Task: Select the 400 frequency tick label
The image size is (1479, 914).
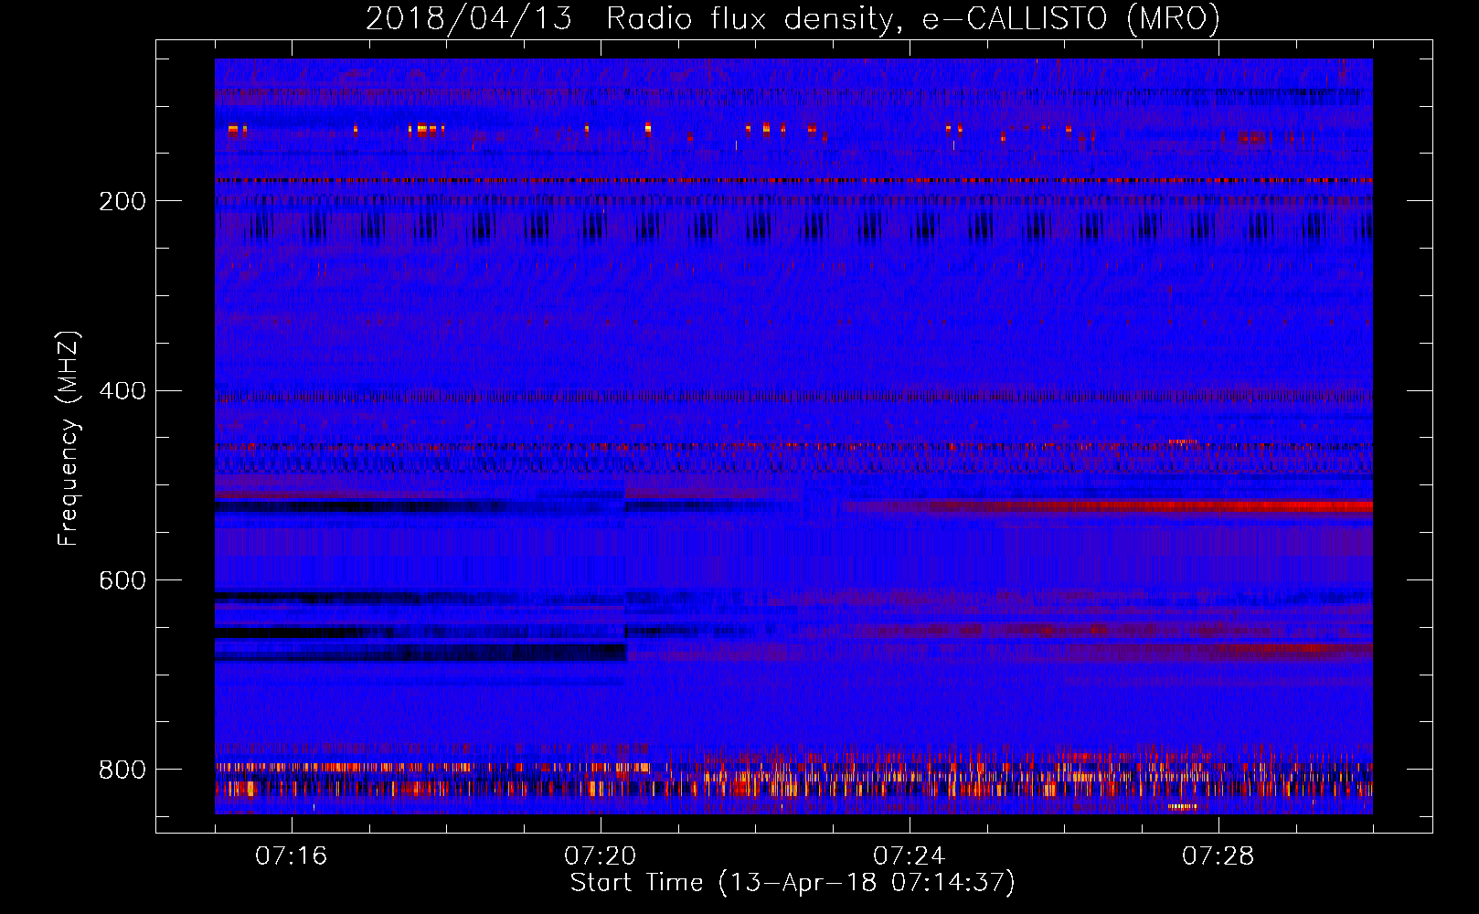Action: coord(122,391)
